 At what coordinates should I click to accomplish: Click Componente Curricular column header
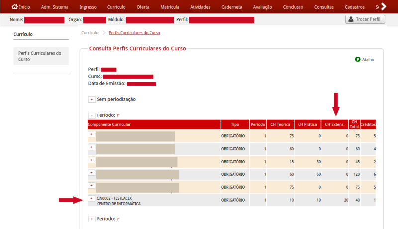pos(154,124)
